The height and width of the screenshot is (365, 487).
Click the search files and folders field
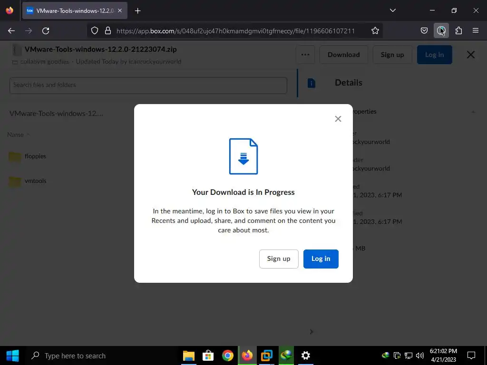[148, 86]
